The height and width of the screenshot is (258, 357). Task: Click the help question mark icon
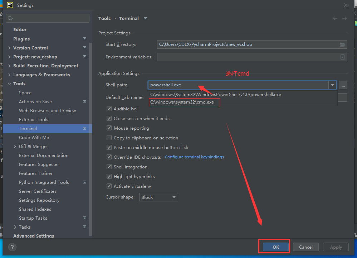[12, 247]
